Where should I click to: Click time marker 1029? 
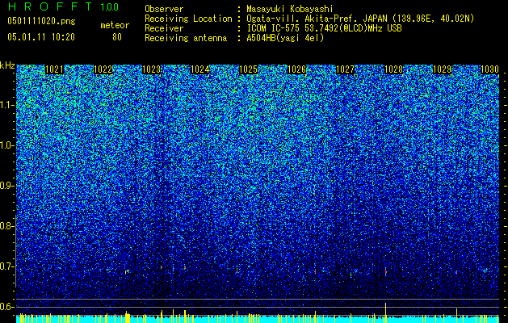click(x=443, y=69)
